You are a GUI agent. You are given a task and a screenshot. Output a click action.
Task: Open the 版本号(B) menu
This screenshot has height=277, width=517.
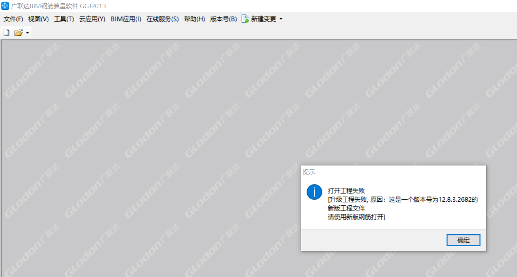point(223,19)
